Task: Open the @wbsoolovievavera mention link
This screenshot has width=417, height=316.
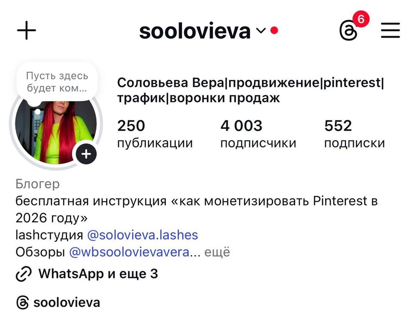Action: (x=130, y=252)
